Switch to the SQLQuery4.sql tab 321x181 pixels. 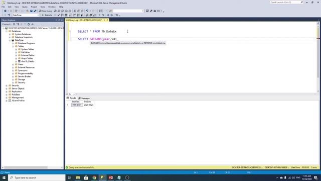84,20
